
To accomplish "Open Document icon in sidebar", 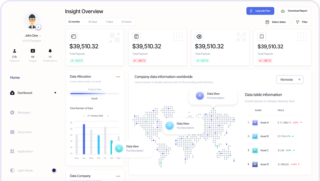I will pyautogui.click(x=12, y=132).
